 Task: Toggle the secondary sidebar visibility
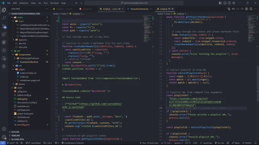click(x=229, y=3)
